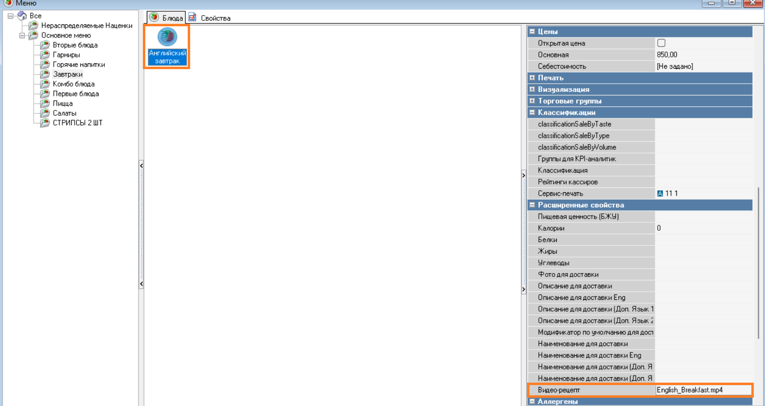Screen dimensions: 765x406
Task: Click the Гарниры folder icon
Action: (x=45, y=55)
